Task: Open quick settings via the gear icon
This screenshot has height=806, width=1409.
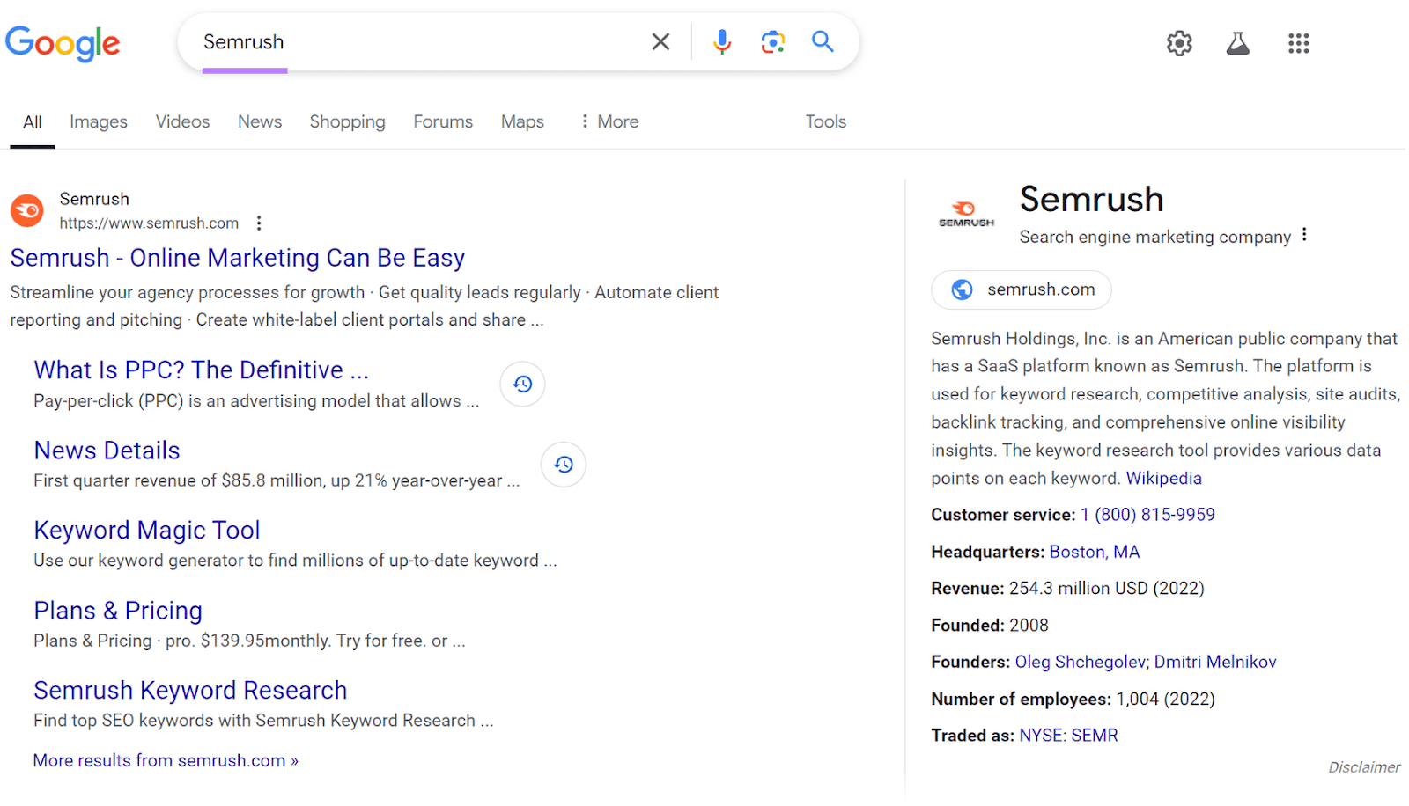Action: [1178, 43]
